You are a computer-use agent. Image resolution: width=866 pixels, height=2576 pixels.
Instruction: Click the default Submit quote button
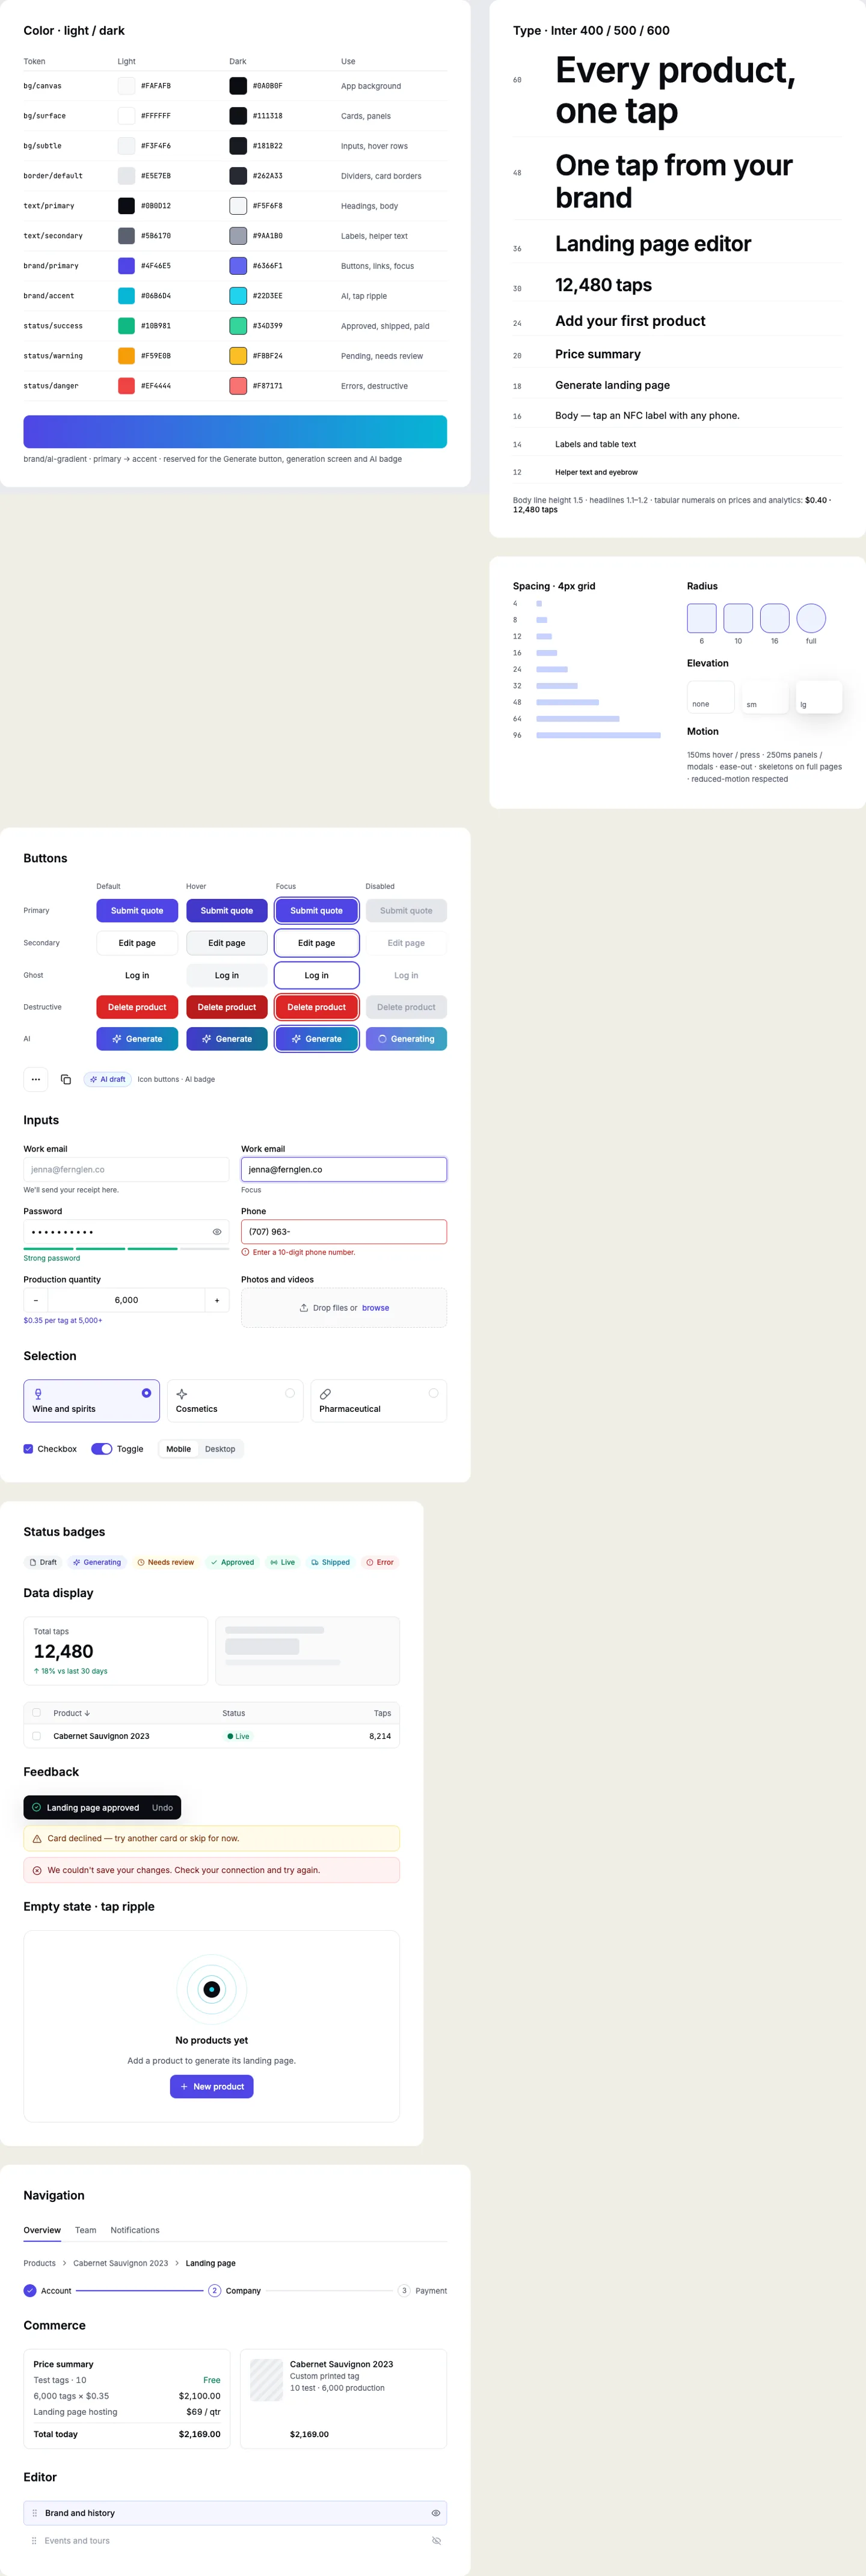coord(137,910)
